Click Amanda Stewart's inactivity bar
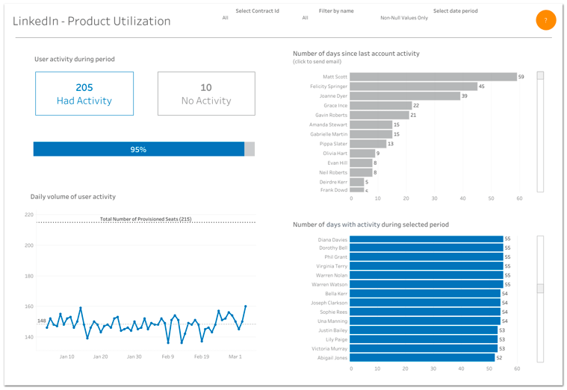The width and height of the screenshot is (567, 390). click(371, 125)
